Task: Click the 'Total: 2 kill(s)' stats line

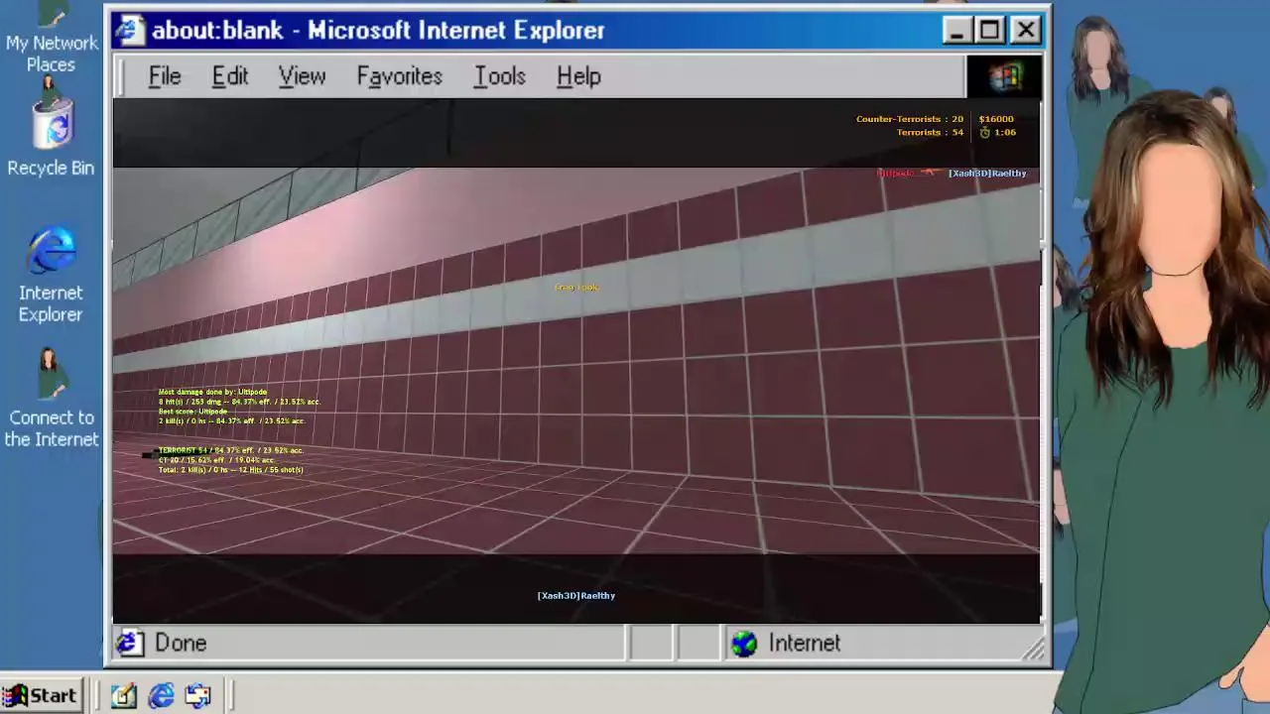Action: [230, 470]
